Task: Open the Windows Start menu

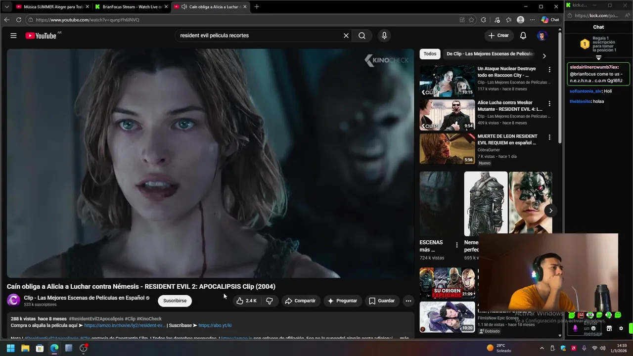Action: [x=10, y=348]
